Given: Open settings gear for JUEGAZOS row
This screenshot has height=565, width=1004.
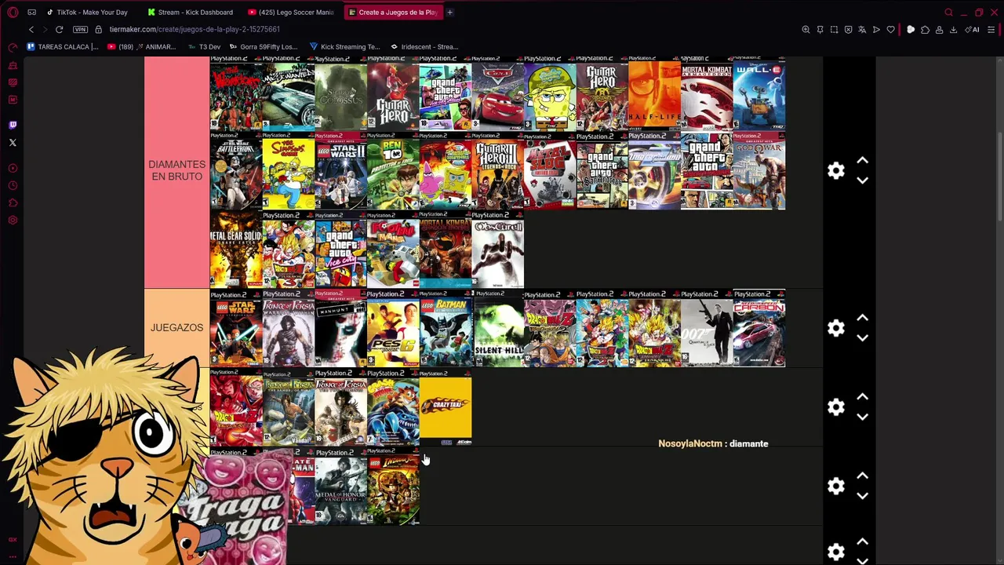Looking at the screenshot, I should click(836, 328).
